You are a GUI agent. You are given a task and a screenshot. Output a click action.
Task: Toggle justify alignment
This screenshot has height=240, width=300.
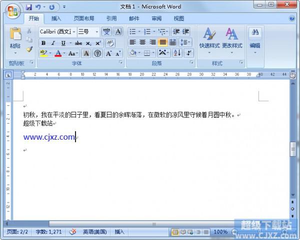click(x=162, y=42)
